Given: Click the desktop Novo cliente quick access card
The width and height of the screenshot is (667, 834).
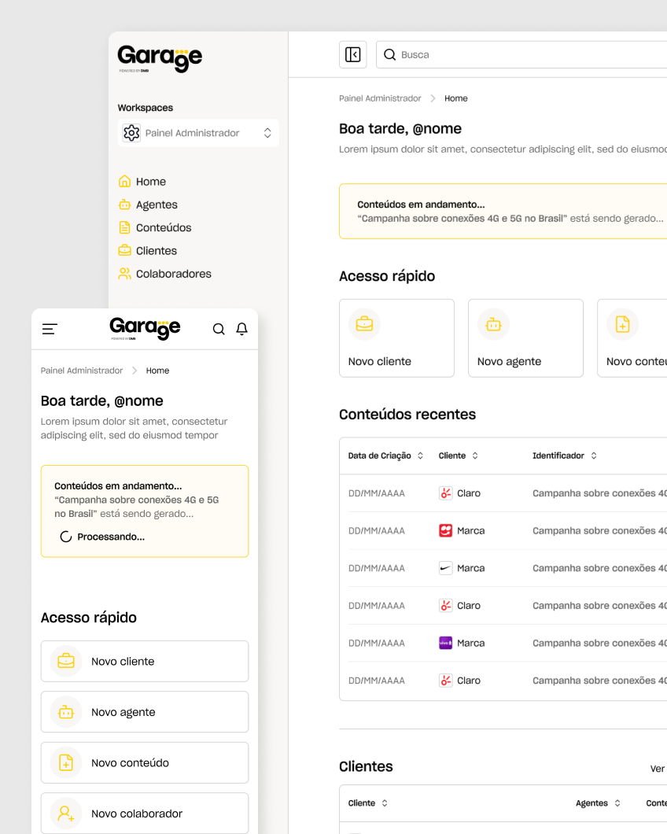Looking at the screenshot, I should (x=396, y=338).
